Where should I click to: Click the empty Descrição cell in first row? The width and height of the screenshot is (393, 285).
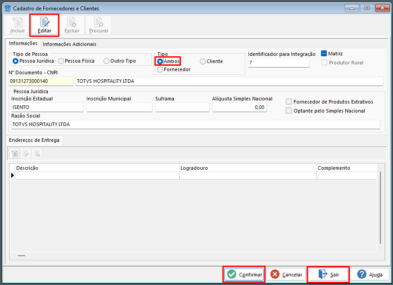97,176
